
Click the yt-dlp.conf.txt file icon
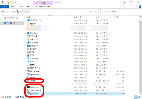(x=28, y=90)
